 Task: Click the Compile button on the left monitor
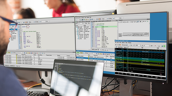tap(9, 53)
